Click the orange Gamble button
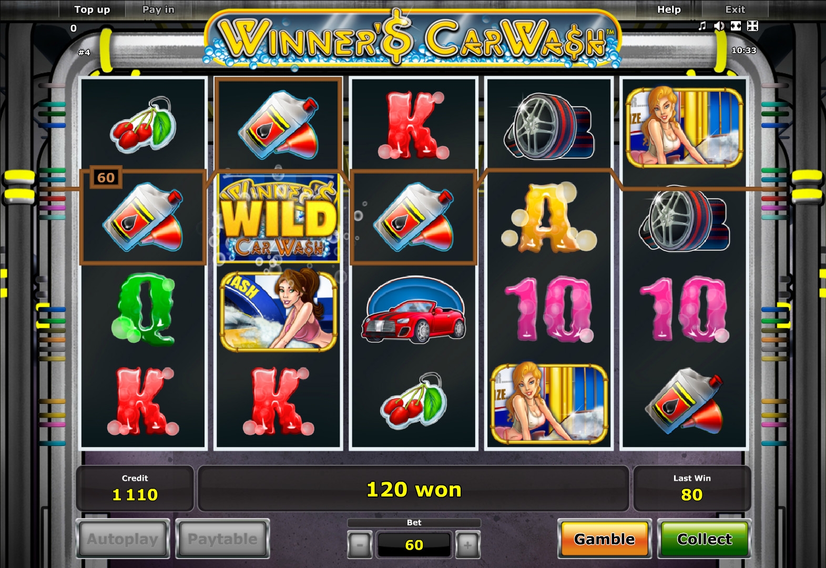 pyautogui.click(x=605, y=539)
